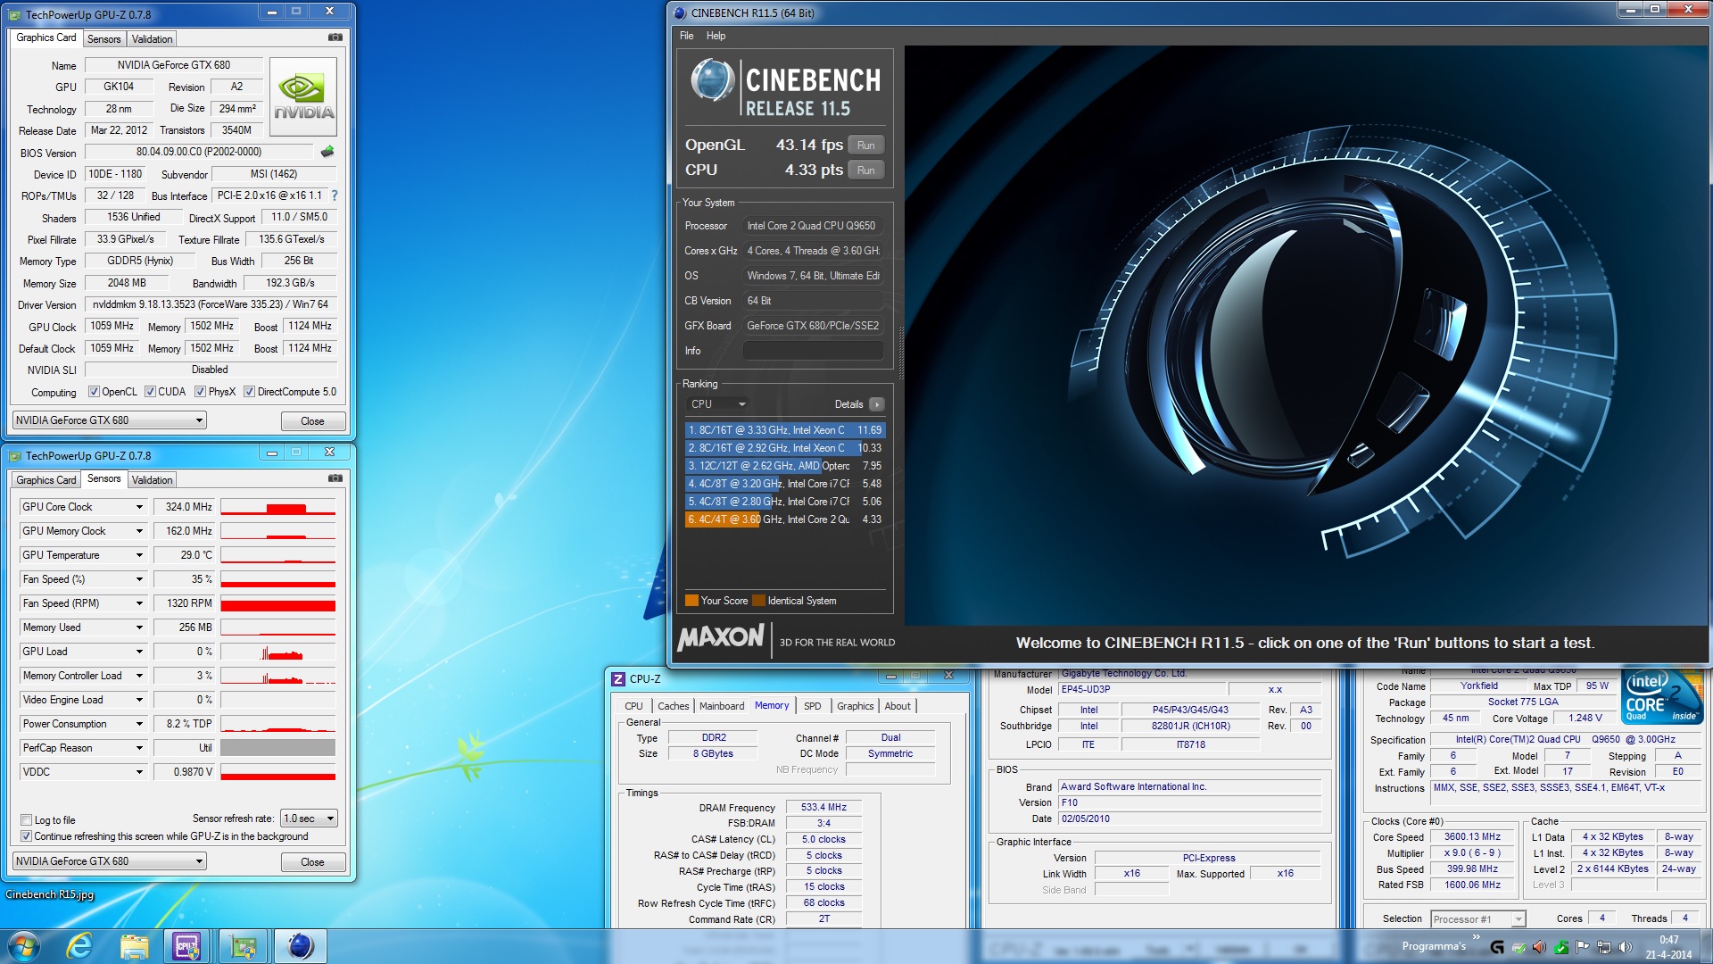Click Close in GPU-Z Sensors window
The image size is (1713, 964).
pos(312,862)
